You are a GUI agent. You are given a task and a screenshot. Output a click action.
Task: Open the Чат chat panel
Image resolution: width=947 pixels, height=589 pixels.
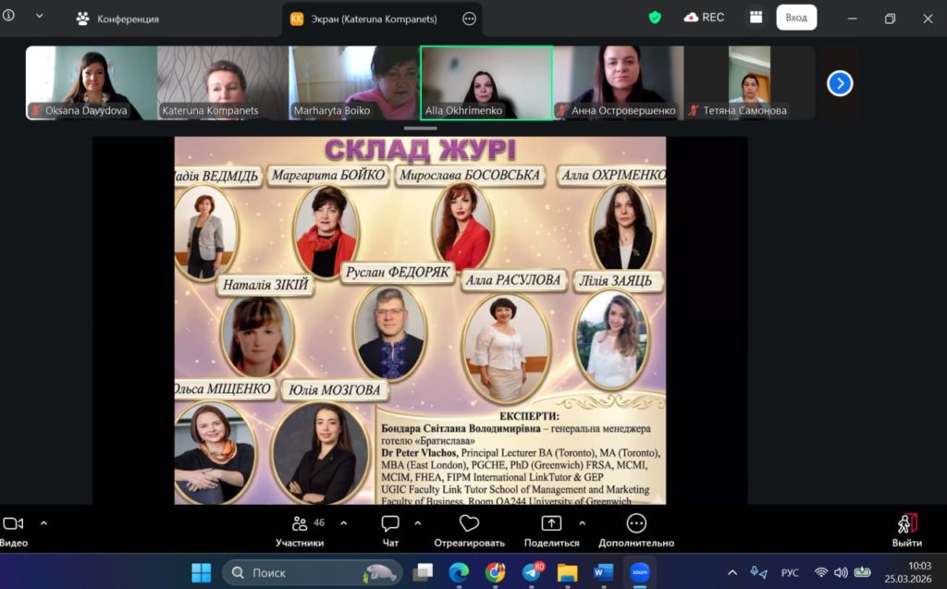tap(390, 530)
